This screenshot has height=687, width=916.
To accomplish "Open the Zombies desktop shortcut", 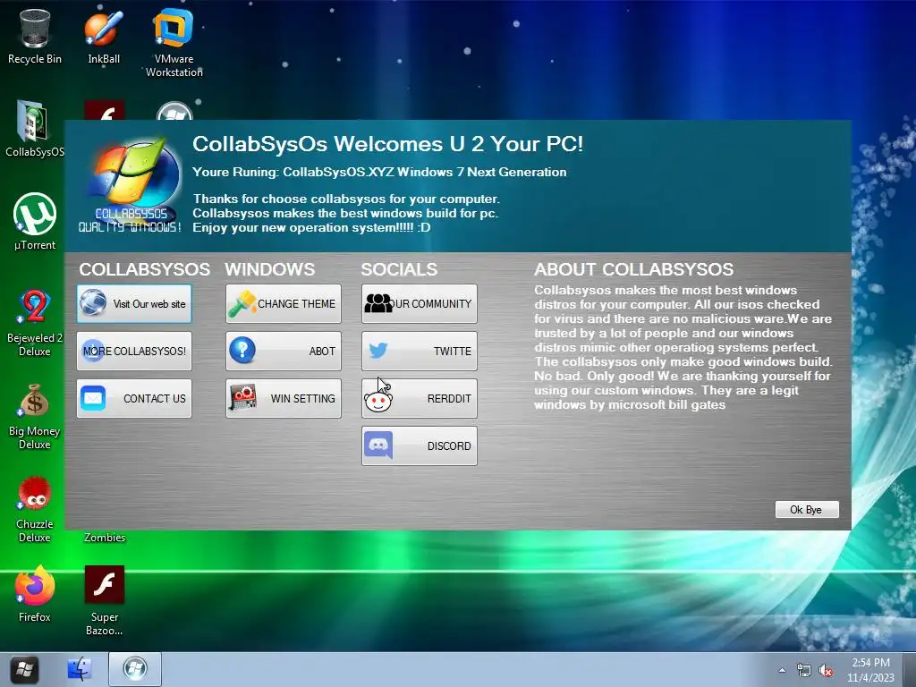I will coord(105,537).
